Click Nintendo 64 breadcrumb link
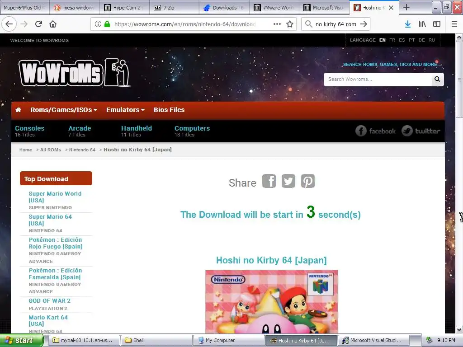 tap(82, 150)
